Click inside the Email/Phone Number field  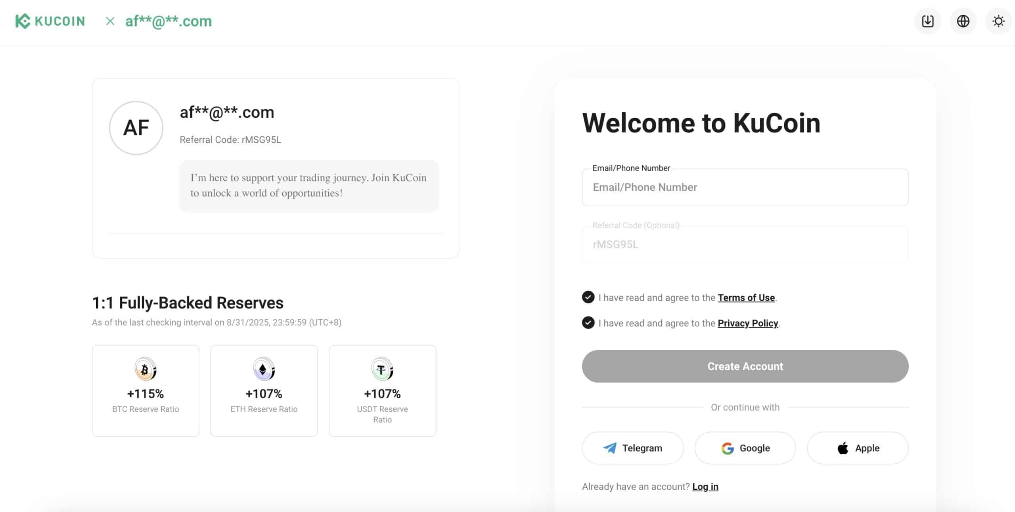[745, 187]
